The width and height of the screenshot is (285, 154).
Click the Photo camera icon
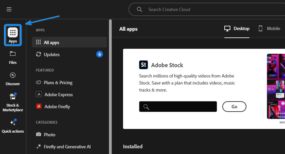coord(38,134)
